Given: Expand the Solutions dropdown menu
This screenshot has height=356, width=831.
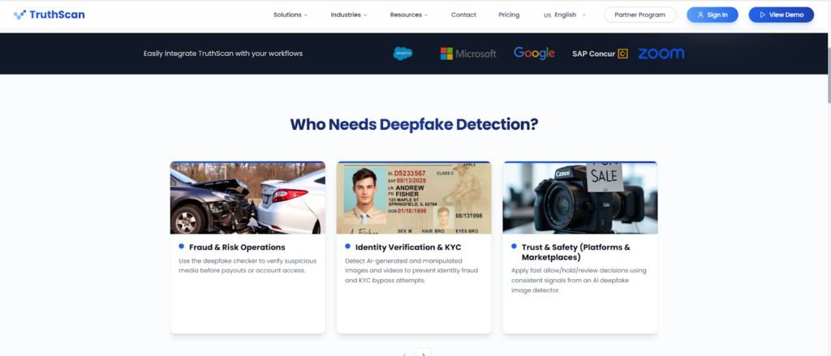Looking at the screenshot, I should pos(291,15).
